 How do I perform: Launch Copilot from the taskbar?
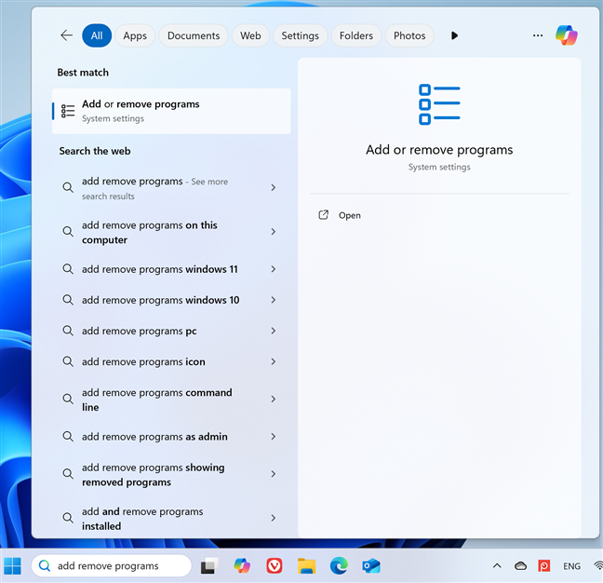click(x=242, y=565)
